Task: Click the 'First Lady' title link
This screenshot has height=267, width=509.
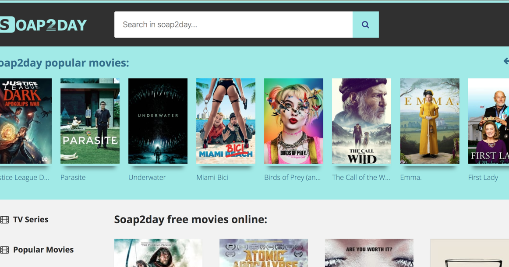Action: pyautogui.click(x=483, y=177)
